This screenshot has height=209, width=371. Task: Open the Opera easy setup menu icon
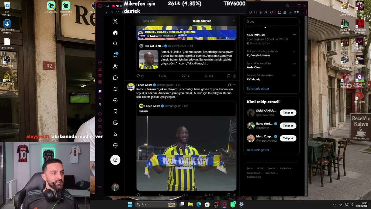(303, 12)
